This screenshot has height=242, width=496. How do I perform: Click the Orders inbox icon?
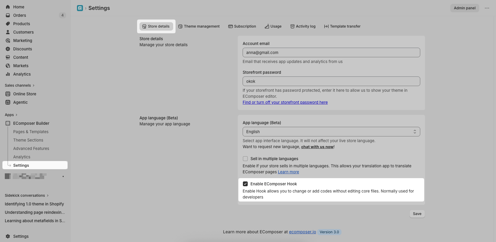(x=8, y=15)
